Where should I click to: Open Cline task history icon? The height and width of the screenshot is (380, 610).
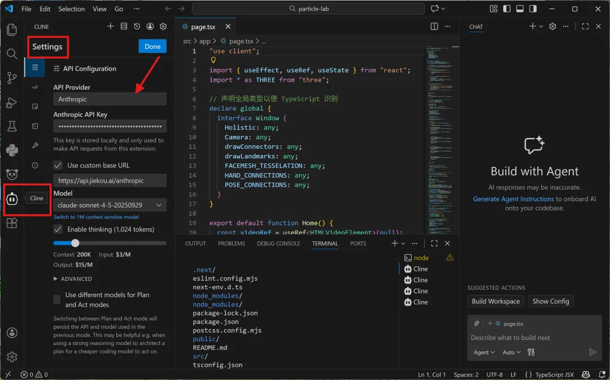coord(137,26)
